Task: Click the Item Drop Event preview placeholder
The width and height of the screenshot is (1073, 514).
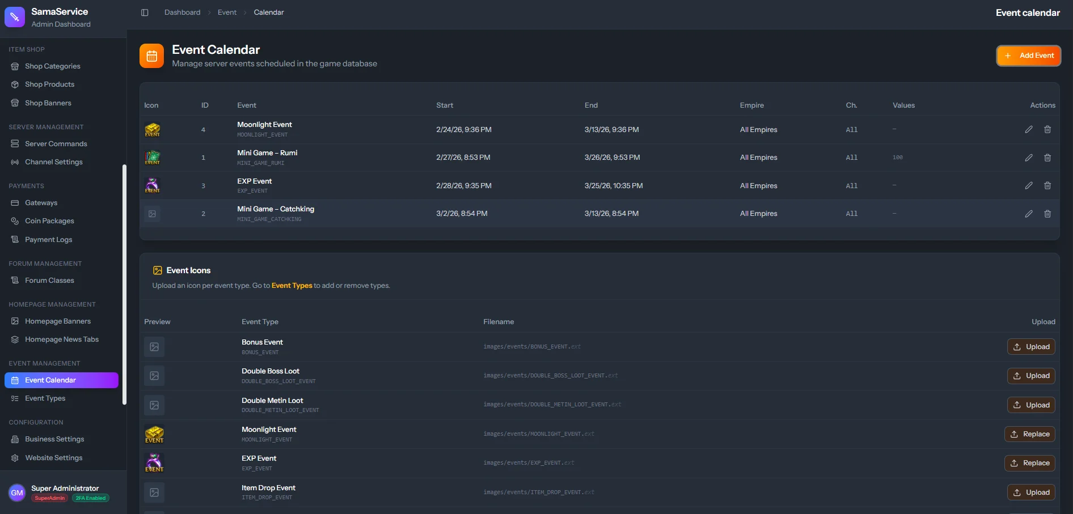Action: [x=154, y=492]
